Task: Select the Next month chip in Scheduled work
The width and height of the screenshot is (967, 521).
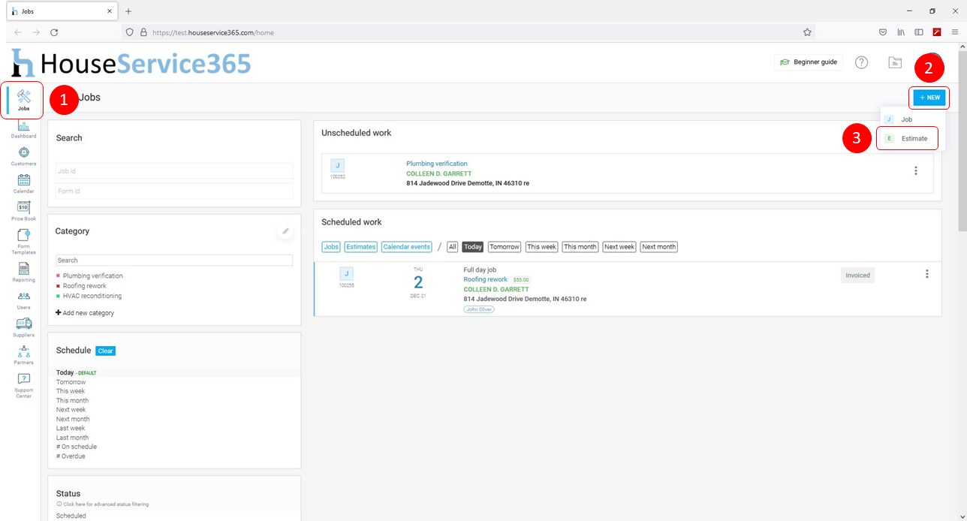Action: pyautogui.click(x=659, y=247)
